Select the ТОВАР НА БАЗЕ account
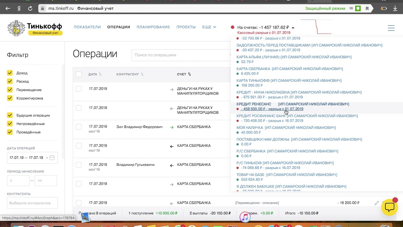Image resolution: width=403 pixels, height=227 pixels. point(287,175)
